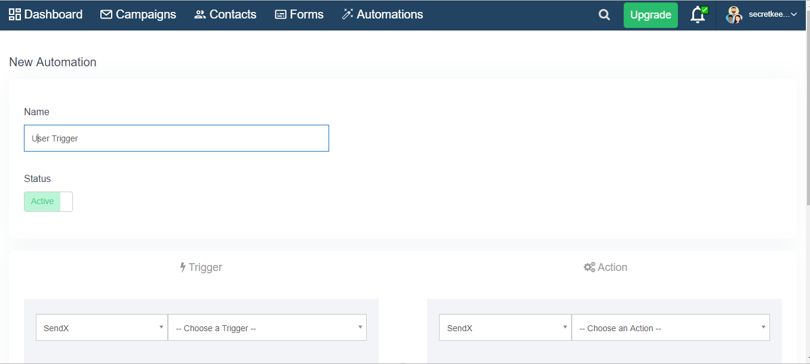This screenshot has height=364, width=810.
Task: Click the Campaigns envelope icon
Action: pyautogui.click(x=106, y=14)
